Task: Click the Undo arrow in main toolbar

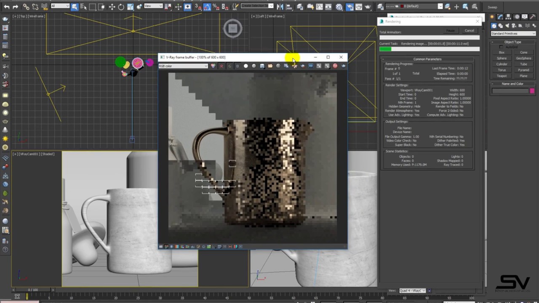Action: point(6,7)
